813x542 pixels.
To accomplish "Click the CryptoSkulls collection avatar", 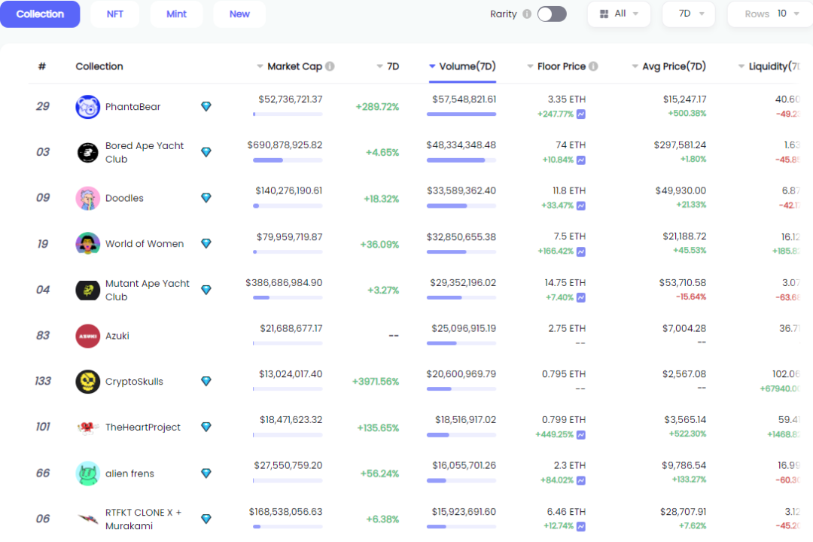I will pos(87,381).
